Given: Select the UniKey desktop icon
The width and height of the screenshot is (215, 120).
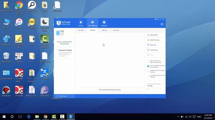Looking at the screenshot, I should tap(19, 57).
